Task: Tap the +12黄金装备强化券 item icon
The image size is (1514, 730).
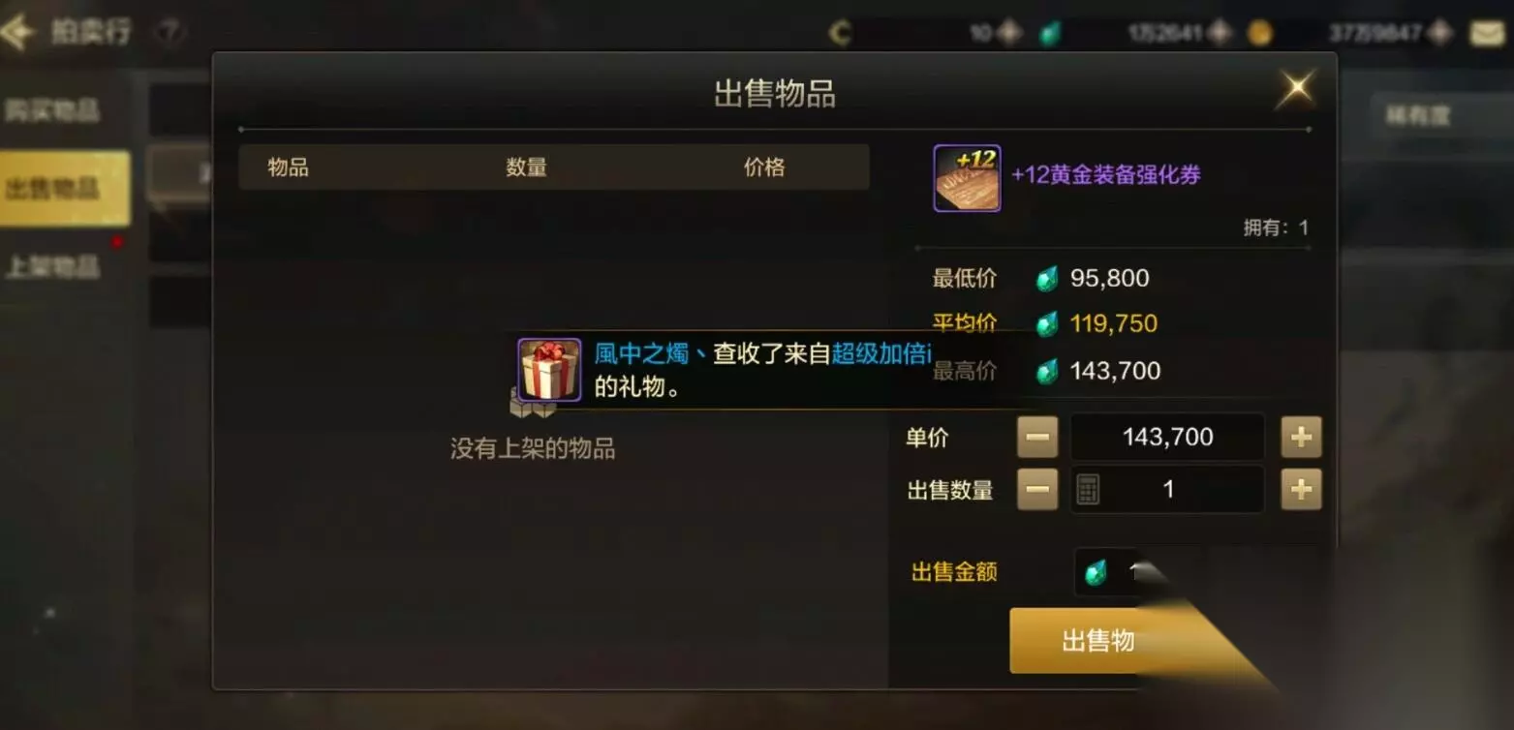Action: click(967, 178)
